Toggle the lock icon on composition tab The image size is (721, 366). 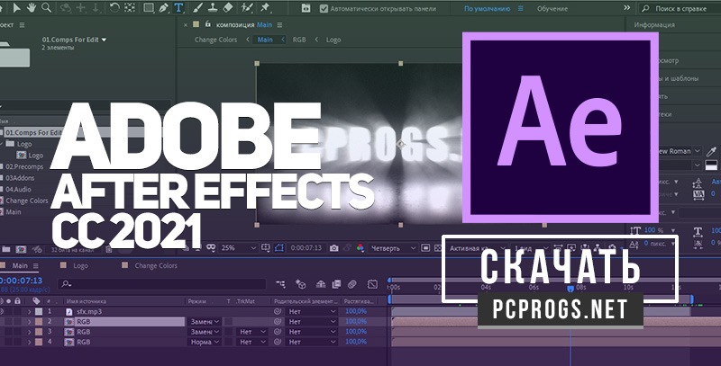208,24
